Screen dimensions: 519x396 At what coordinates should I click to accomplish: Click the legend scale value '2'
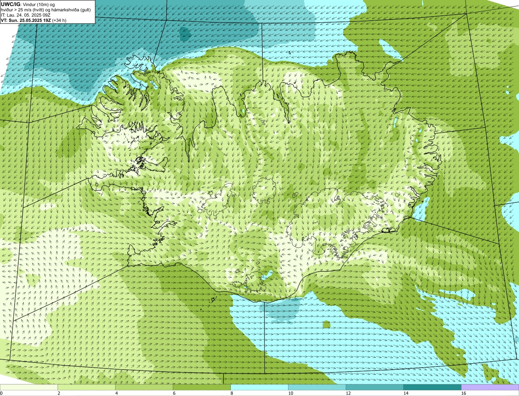tap(59, 393)
